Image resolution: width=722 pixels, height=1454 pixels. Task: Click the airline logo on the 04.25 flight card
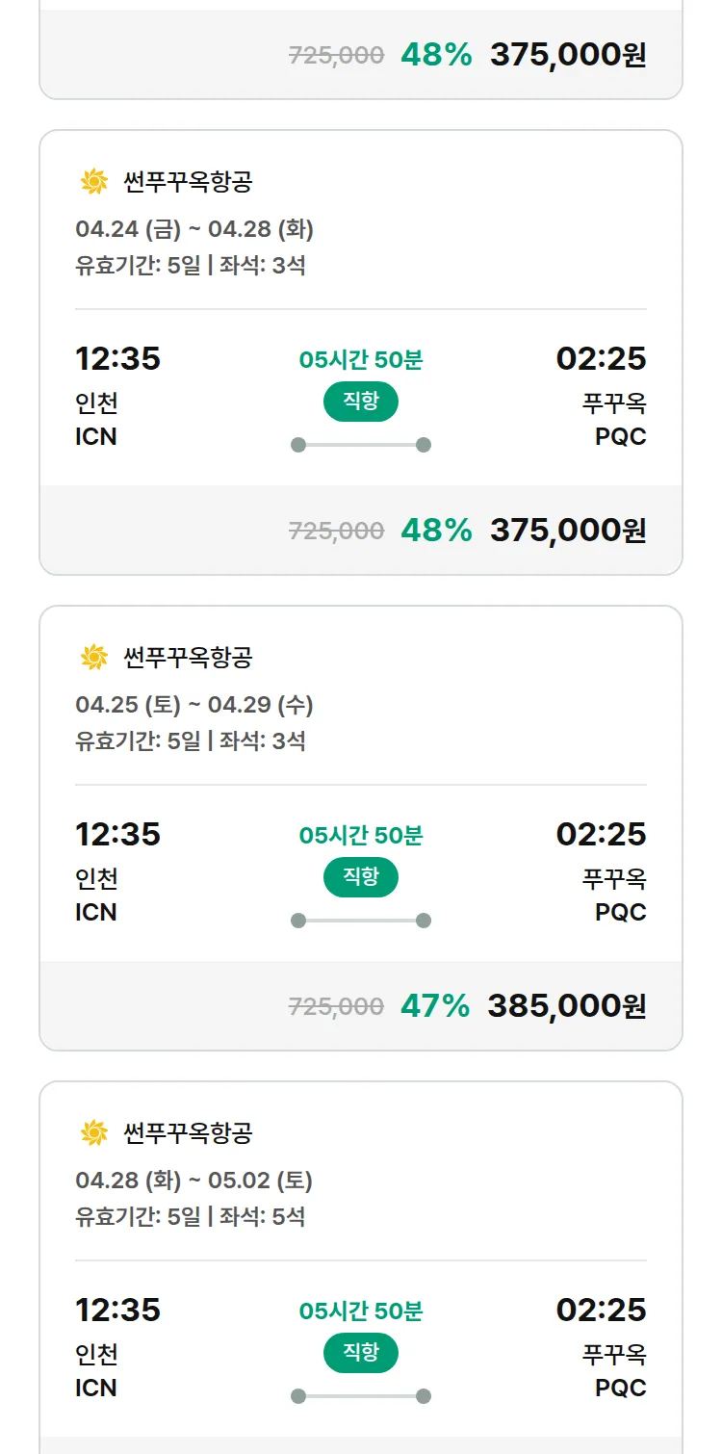click(93, 657)
